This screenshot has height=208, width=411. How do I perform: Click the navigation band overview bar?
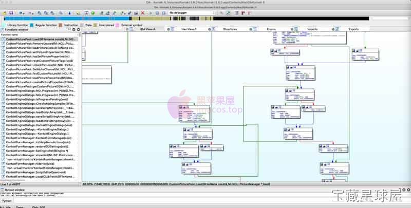pos(186,18)
